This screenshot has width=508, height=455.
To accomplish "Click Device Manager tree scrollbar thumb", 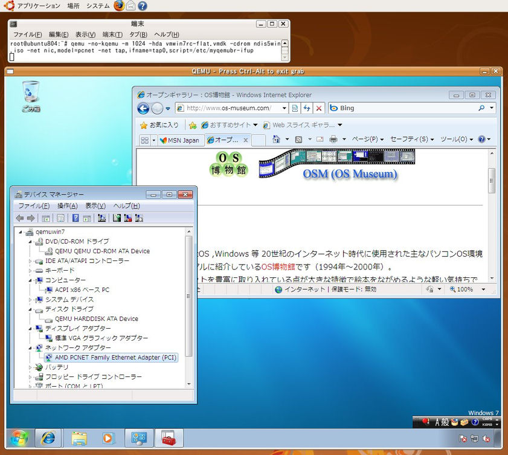I will (188, 296).
